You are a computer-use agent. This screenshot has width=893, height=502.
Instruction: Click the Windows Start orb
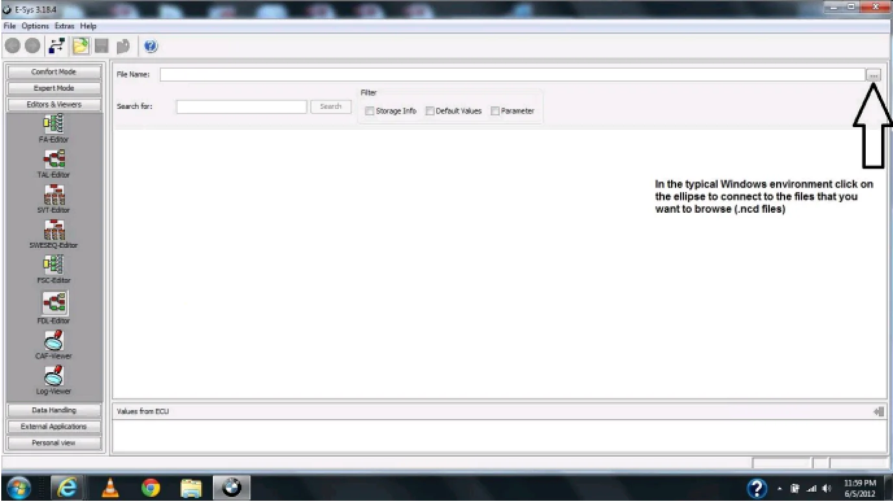(19, 488)
